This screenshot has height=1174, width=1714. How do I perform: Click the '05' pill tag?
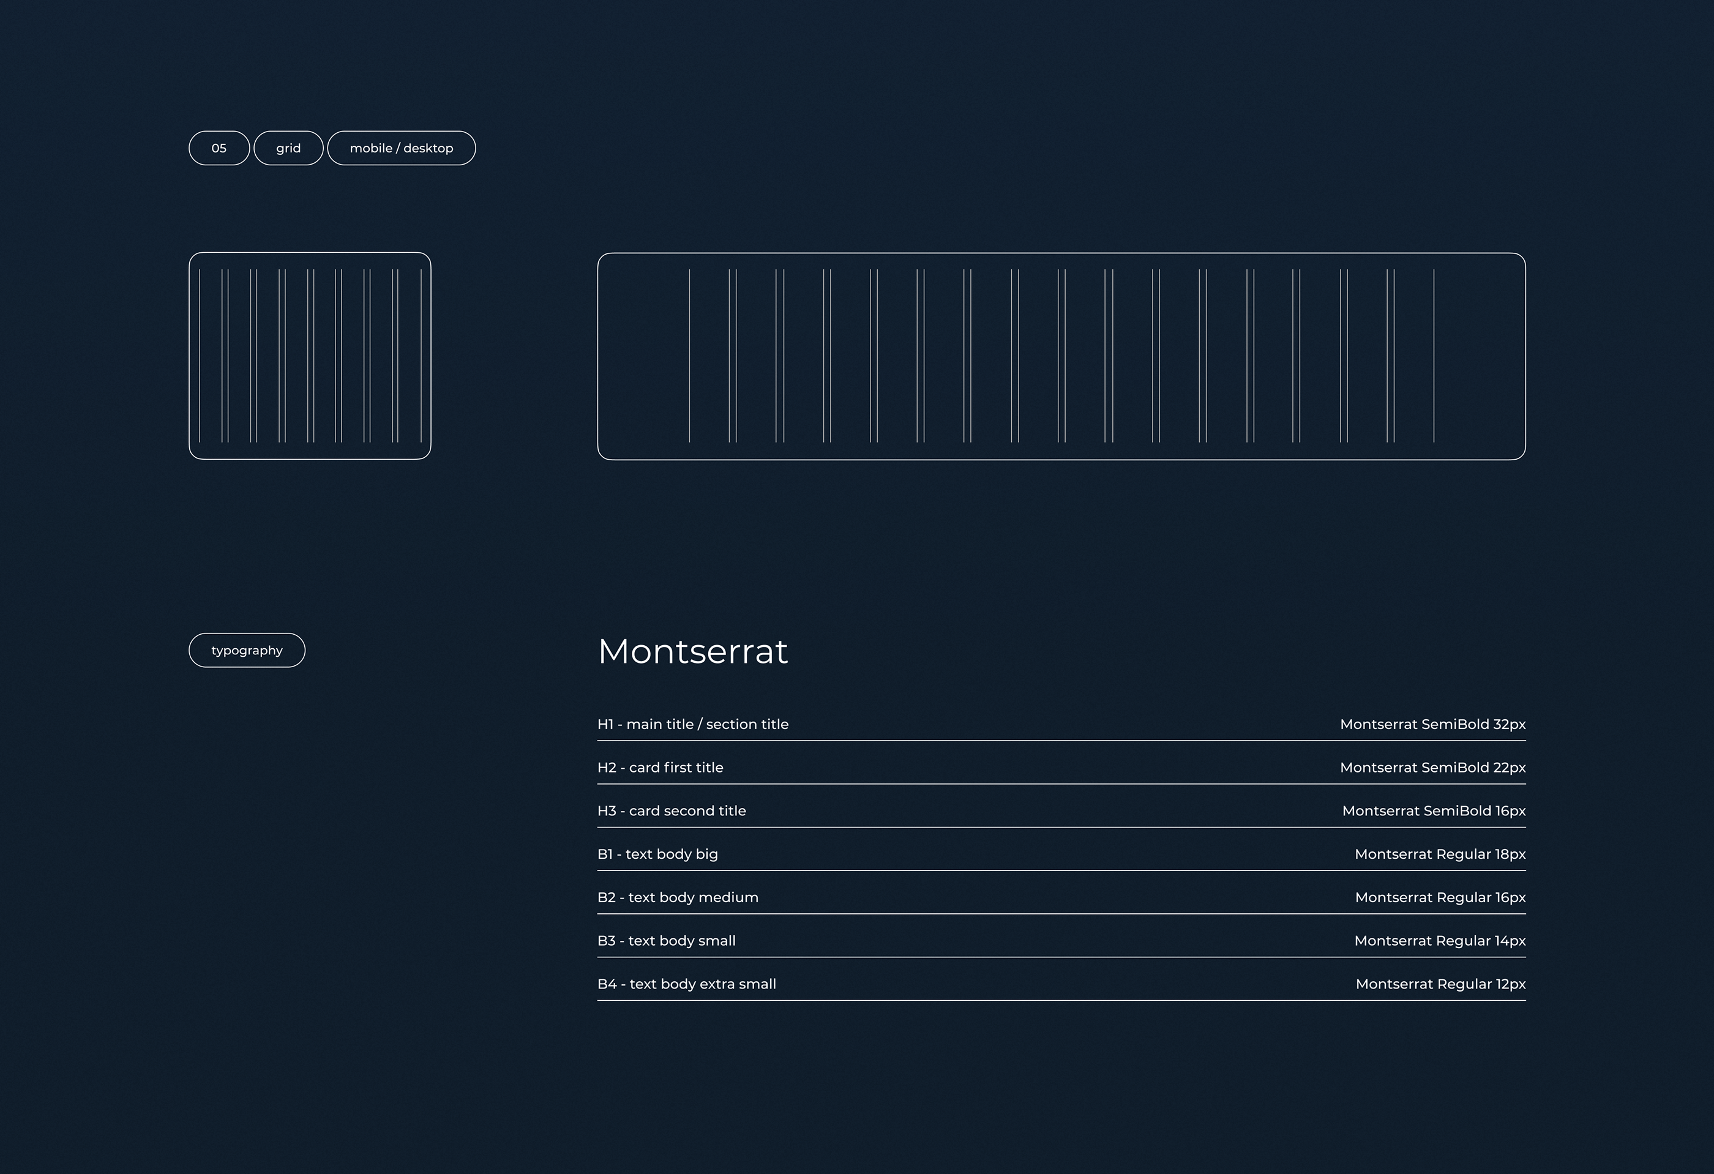tap(219, 148)
